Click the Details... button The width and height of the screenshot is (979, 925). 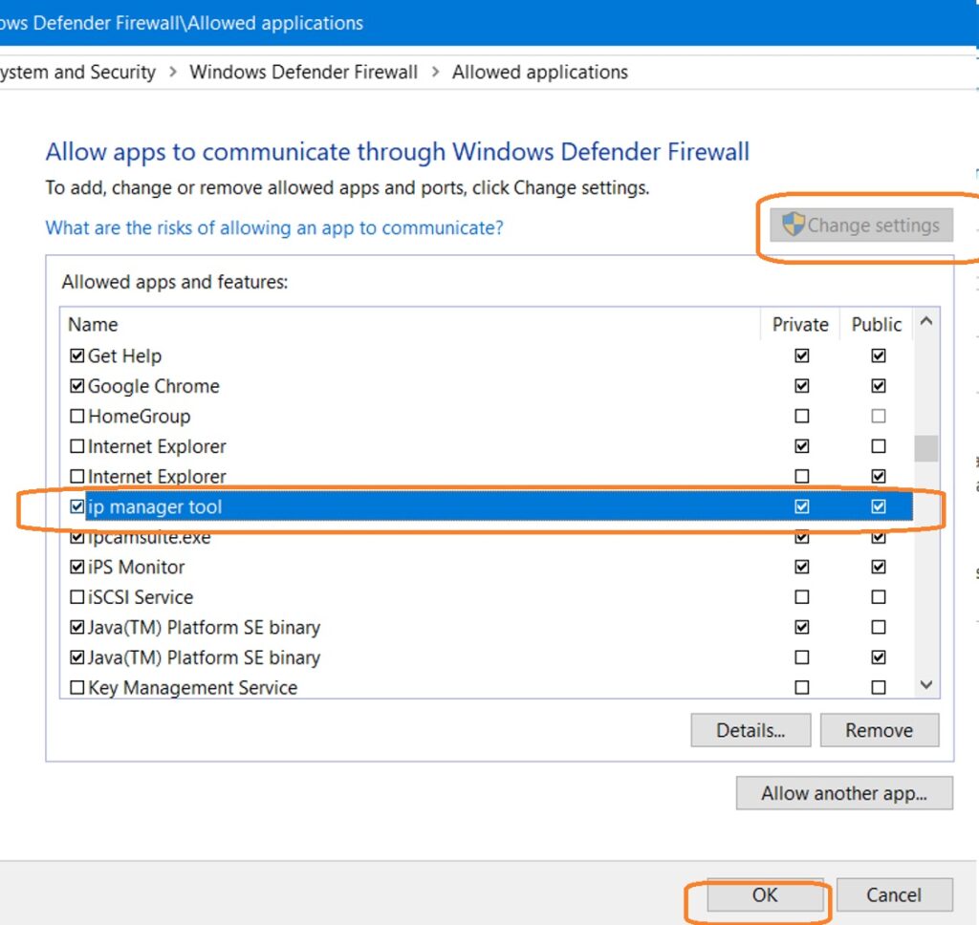751,730
